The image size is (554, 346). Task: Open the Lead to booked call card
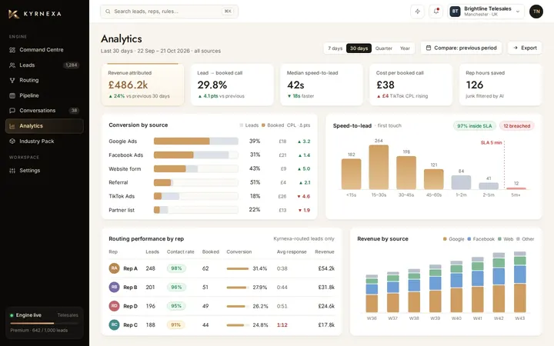tap(232, 85)
